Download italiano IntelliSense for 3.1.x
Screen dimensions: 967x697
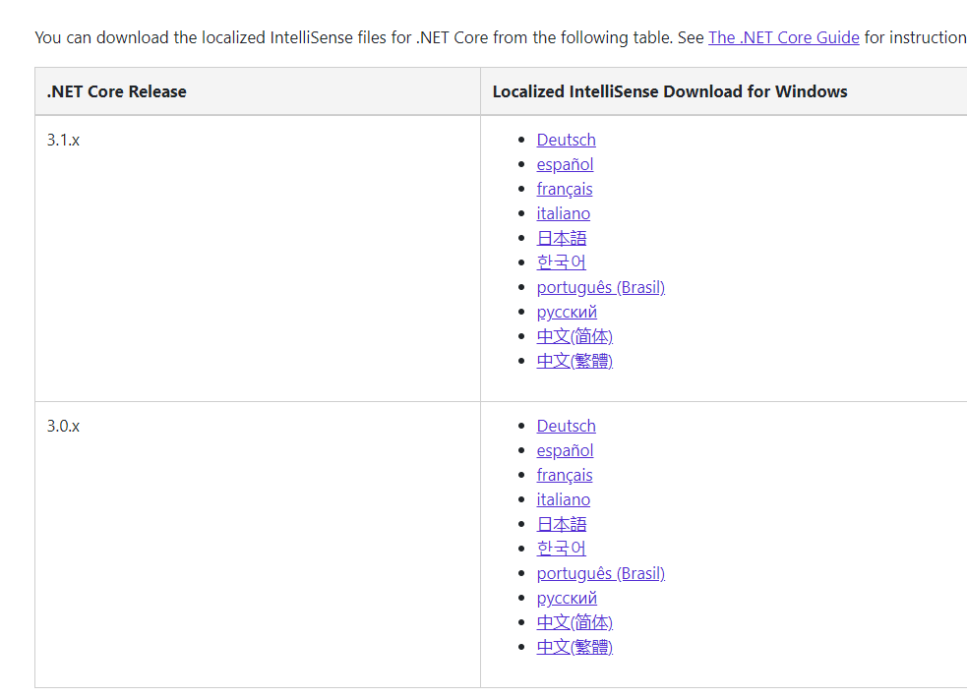point(563,214)
